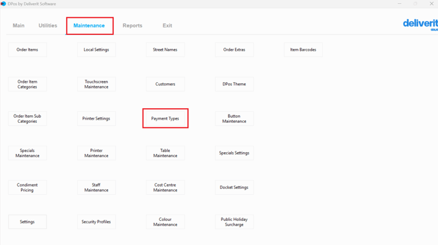Open Button Maintenance

234,118
